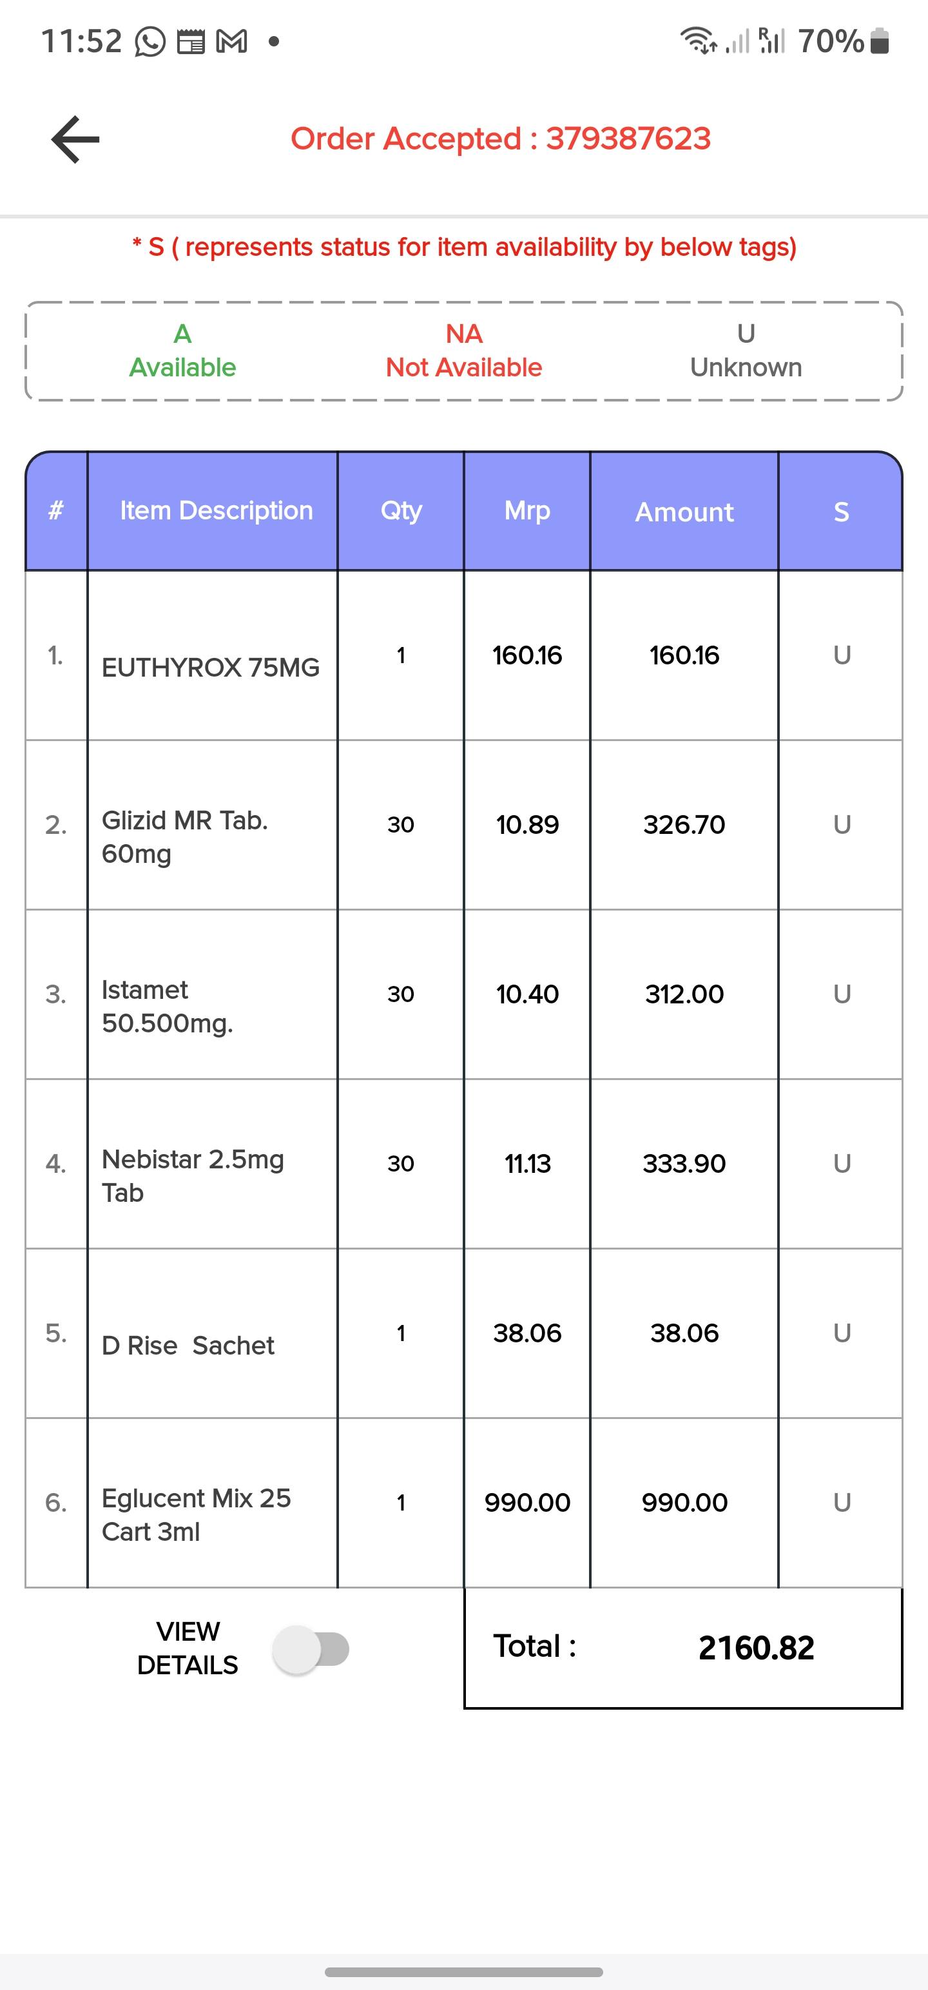The image size is (928, 1990).
Task: Tap the Order Accepted title text
Action: point(500,139)
